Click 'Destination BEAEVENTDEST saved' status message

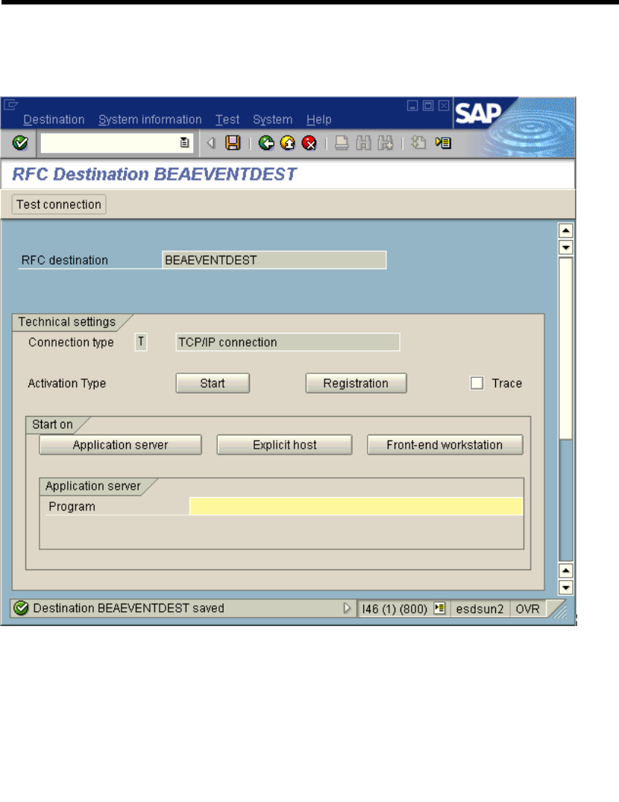coord(129,608)
